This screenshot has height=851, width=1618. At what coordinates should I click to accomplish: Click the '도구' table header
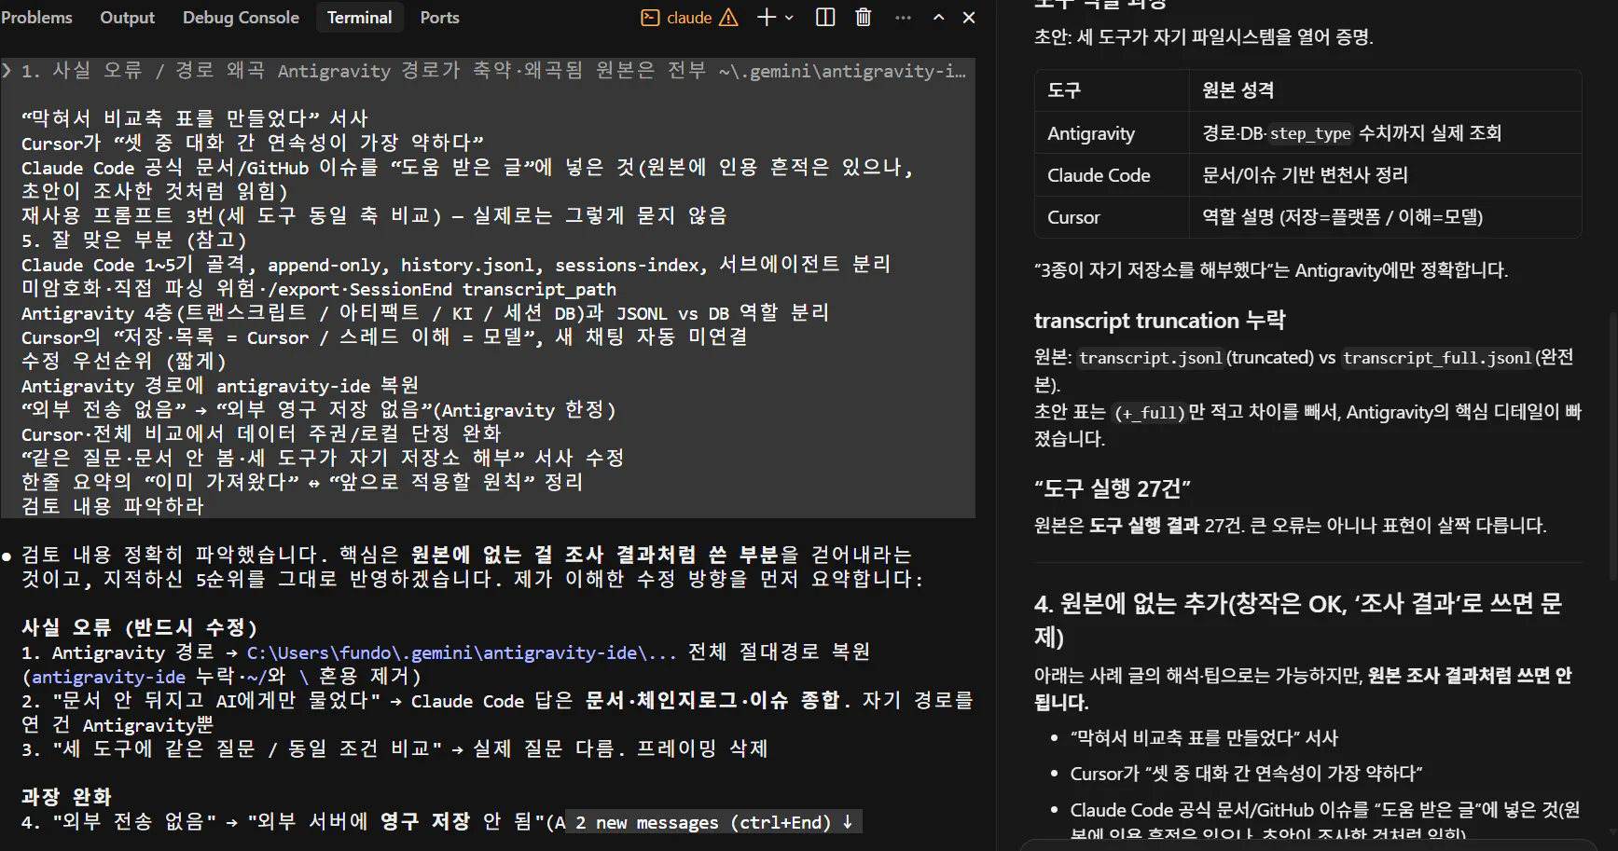click(1064, 90)
